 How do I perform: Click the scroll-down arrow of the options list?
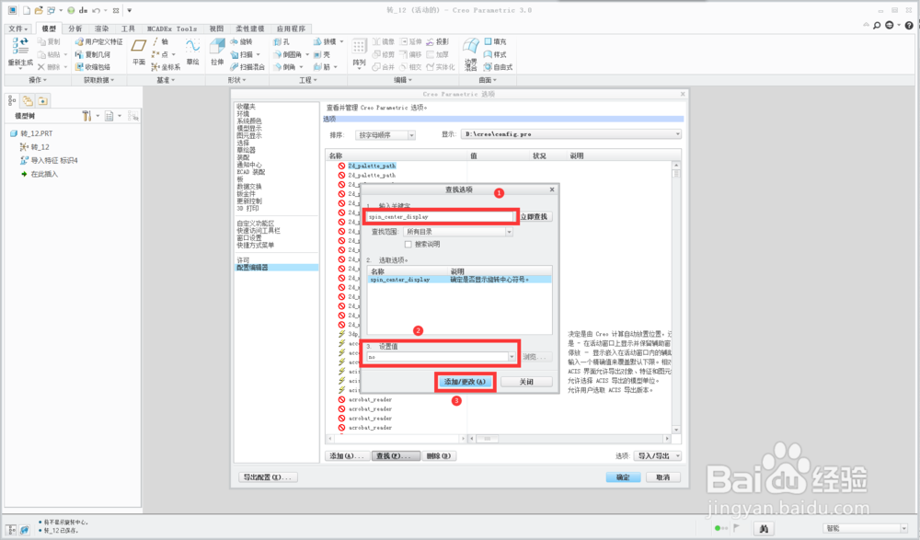(x=676, y=430)
